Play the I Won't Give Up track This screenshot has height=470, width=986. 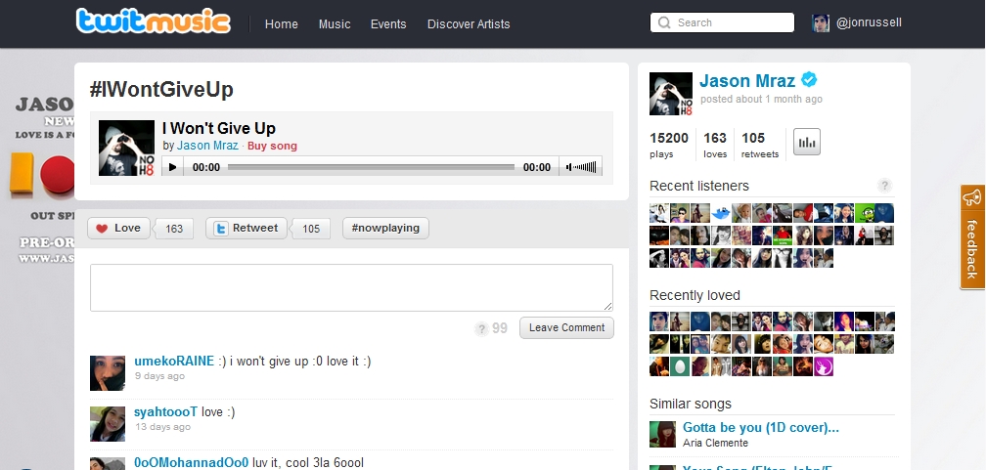point(172,166)
